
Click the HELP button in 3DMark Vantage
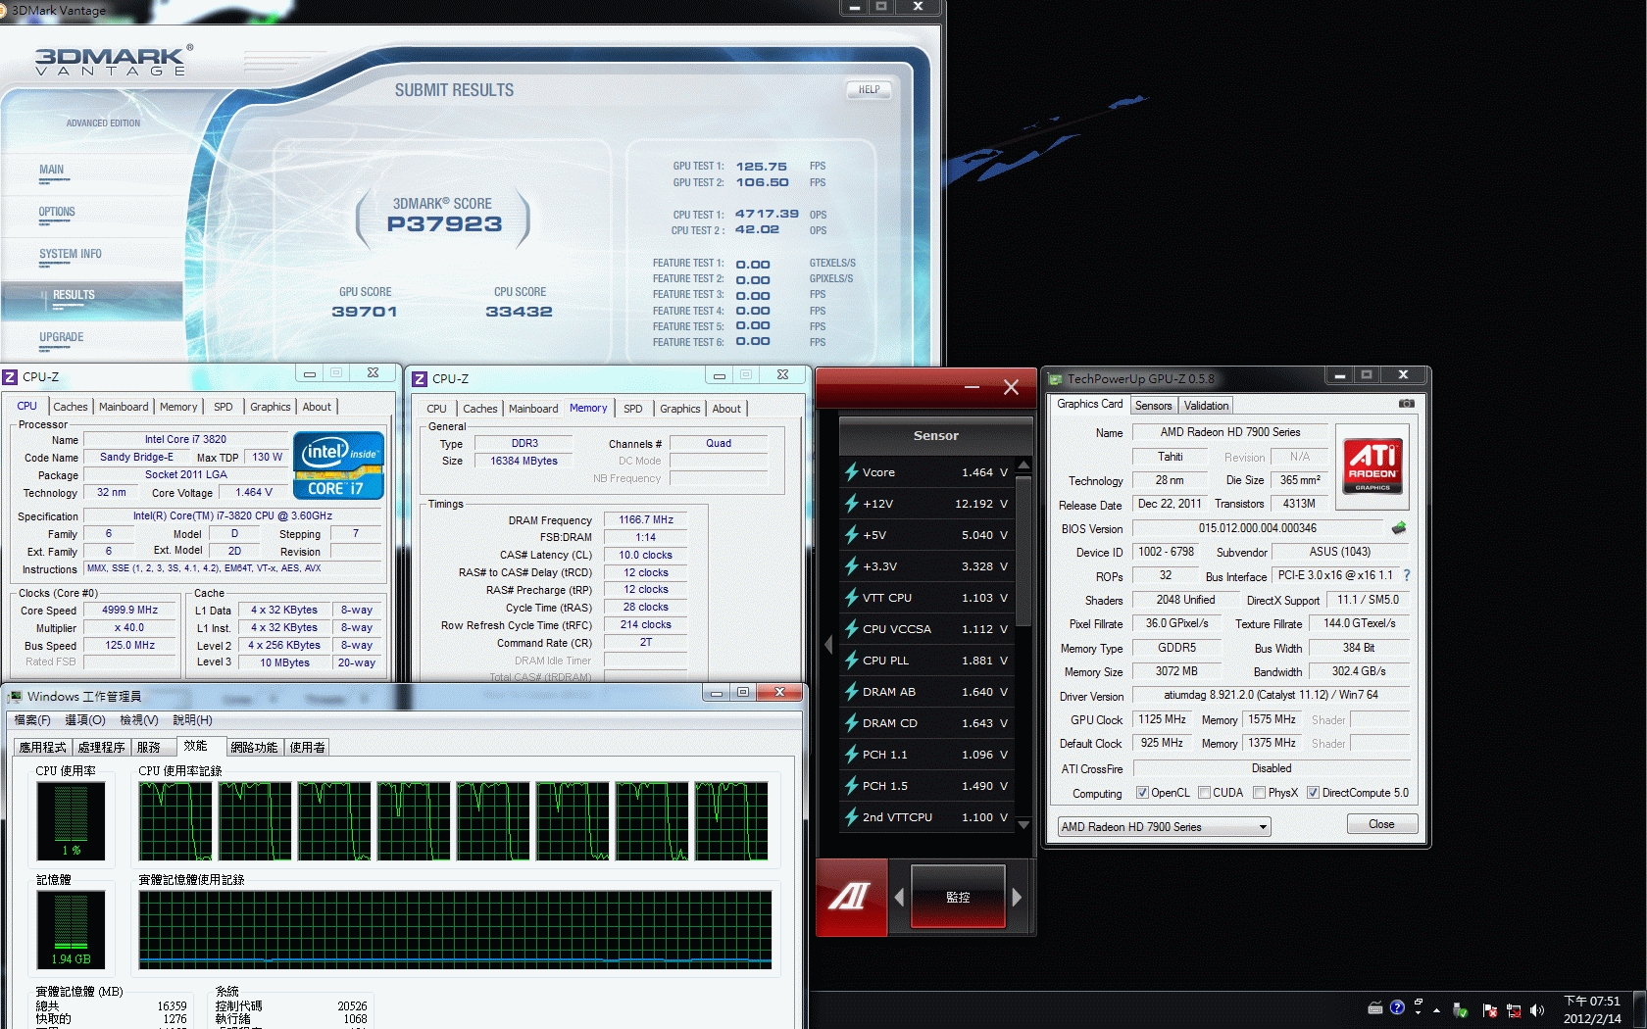(869, 89)
